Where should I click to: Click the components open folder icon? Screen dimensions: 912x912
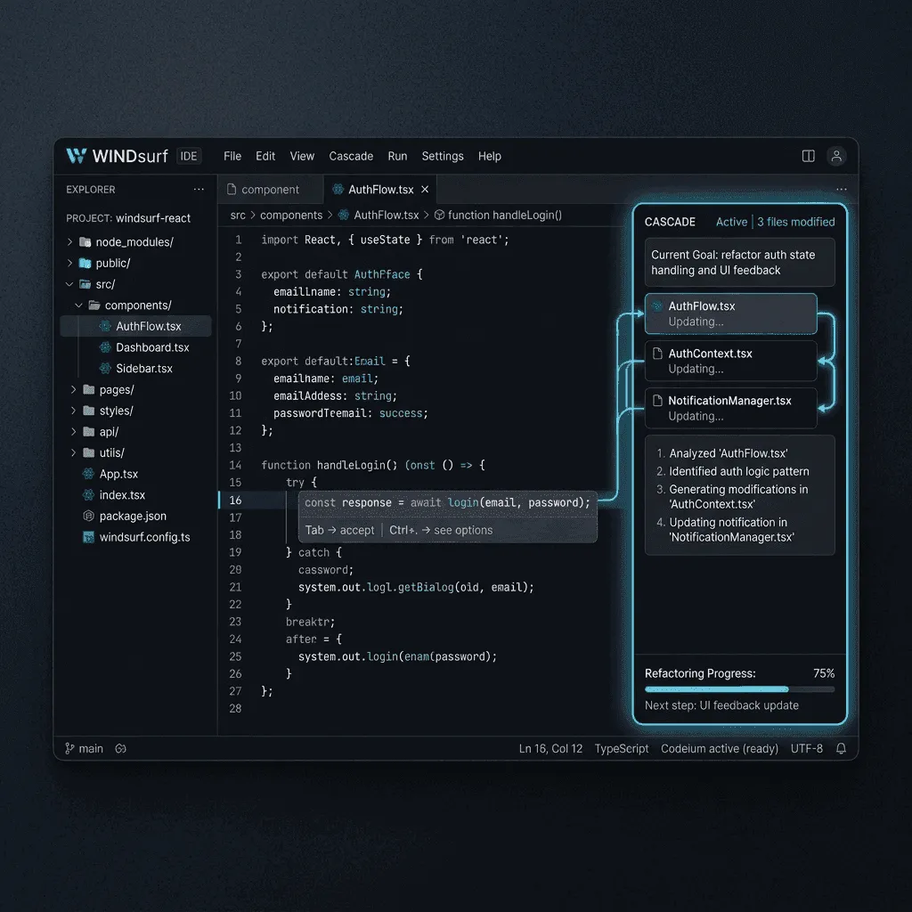[x=94, y=305]
